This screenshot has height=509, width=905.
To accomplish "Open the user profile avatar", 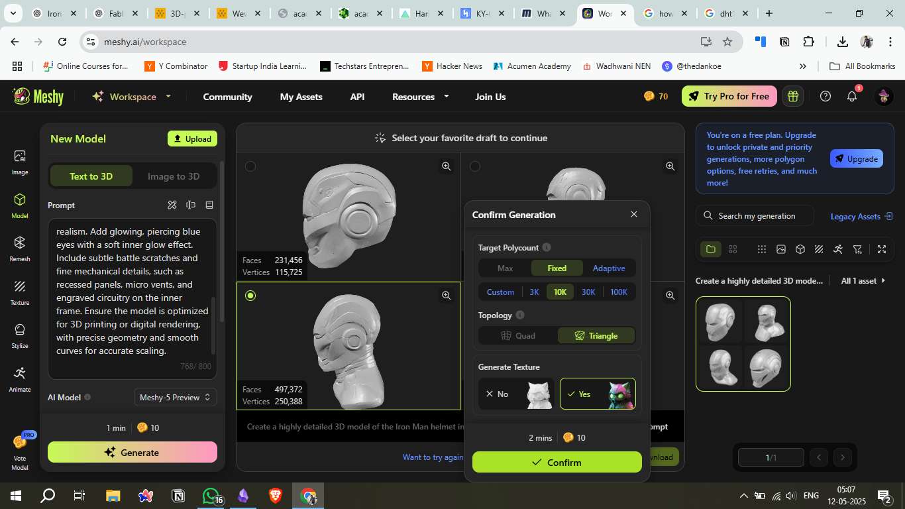I will click(x=884, y=96).
